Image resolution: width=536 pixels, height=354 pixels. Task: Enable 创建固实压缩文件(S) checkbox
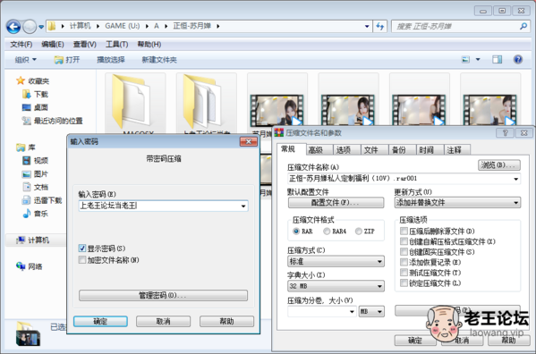click(x=404, y=252)
